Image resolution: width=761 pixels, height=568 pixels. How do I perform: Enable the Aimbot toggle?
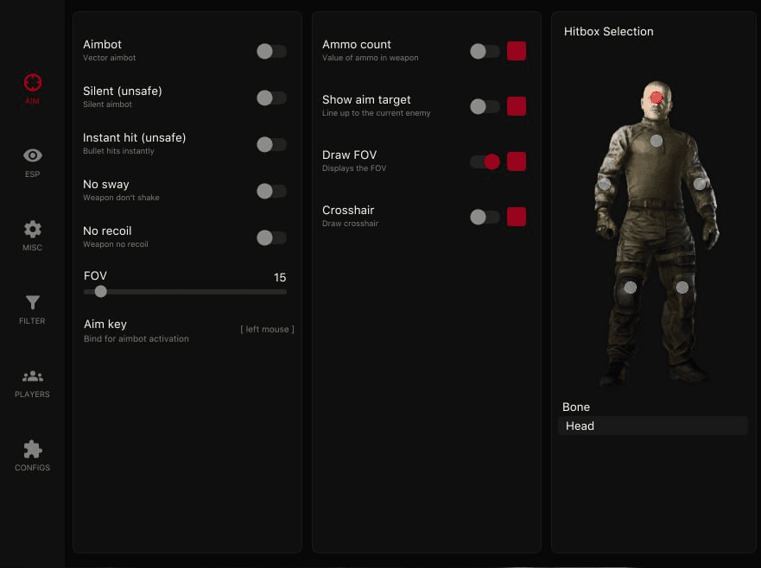tap(271, 52)
